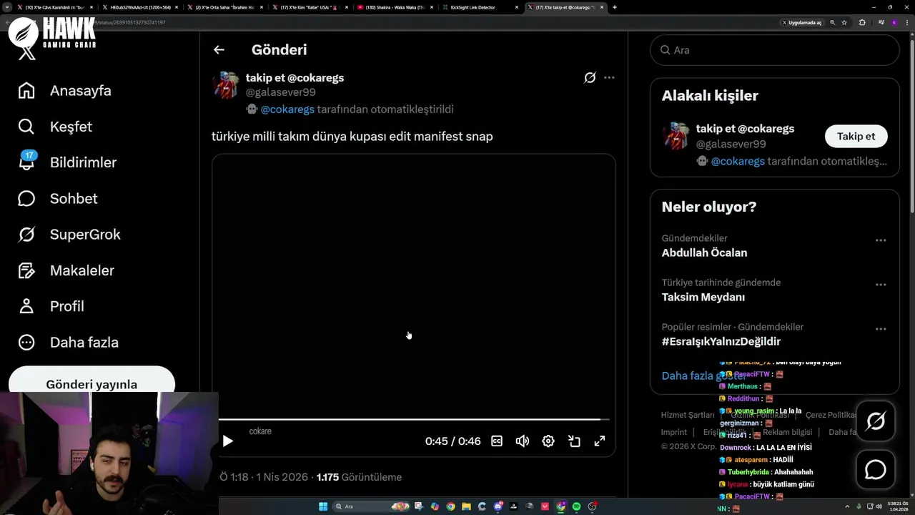Open takip et @cokaregs author name
915x515 pixels.
click(x=295, y=77)
